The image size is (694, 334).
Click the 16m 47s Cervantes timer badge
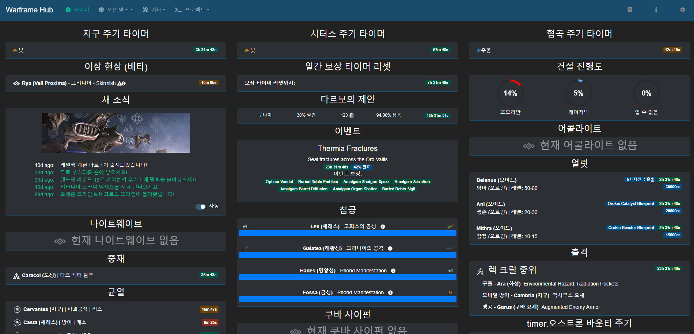pyautogui.click(x=209, y=309)
